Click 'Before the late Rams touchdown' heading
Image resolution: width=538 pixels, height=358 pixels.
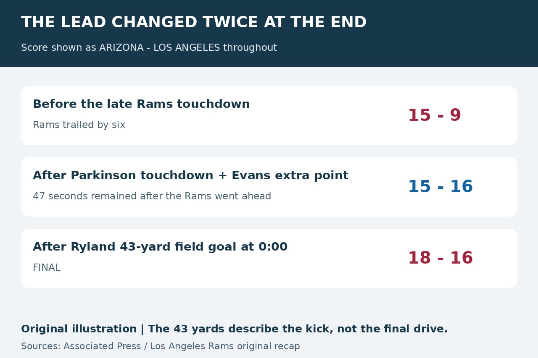(x=141, y=104)
